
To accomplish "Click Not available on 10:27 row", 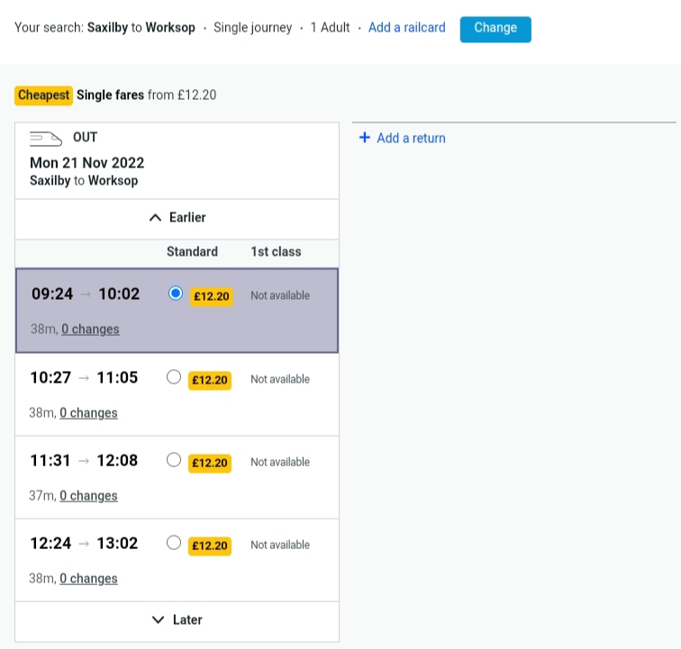I will click(280, 380).
